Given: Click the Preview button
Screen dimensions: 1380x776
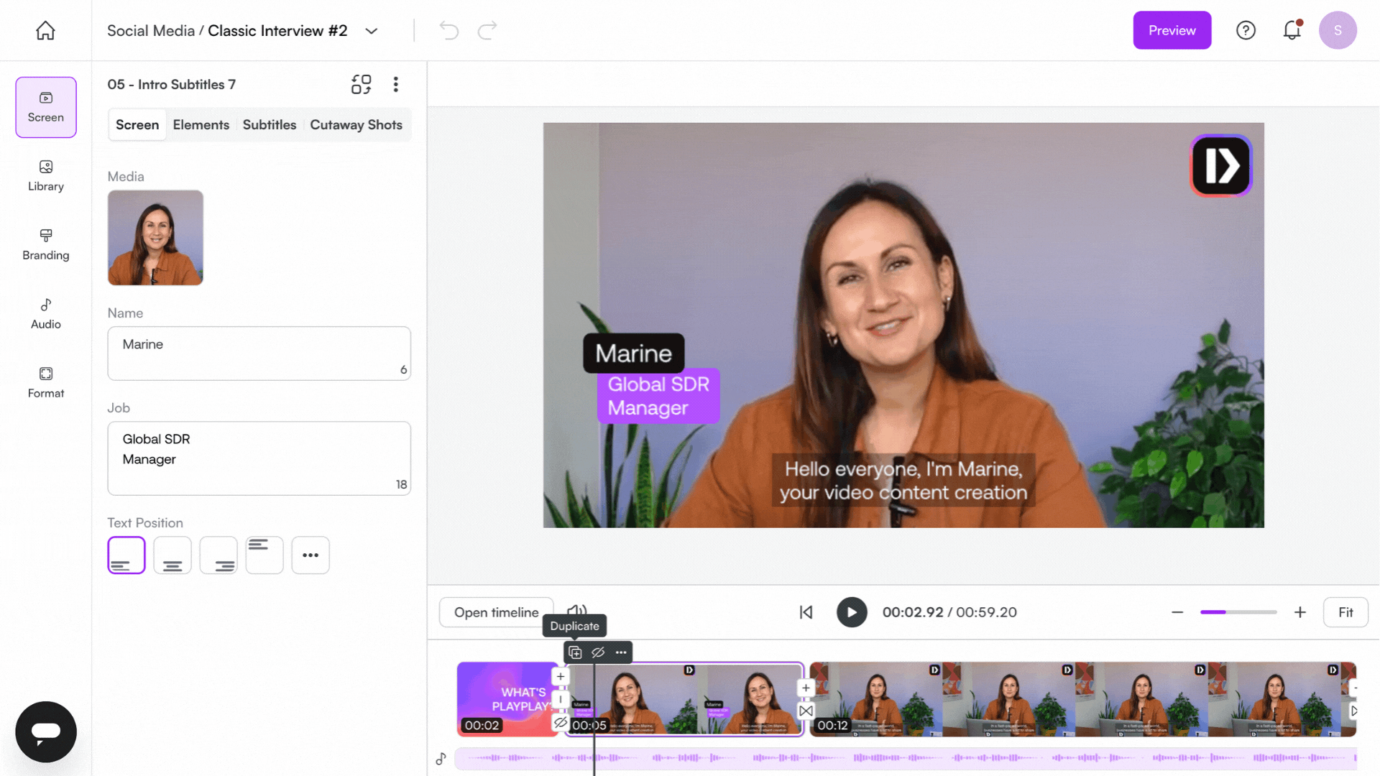Looking at the screenshot, I should coord(1172,30).
